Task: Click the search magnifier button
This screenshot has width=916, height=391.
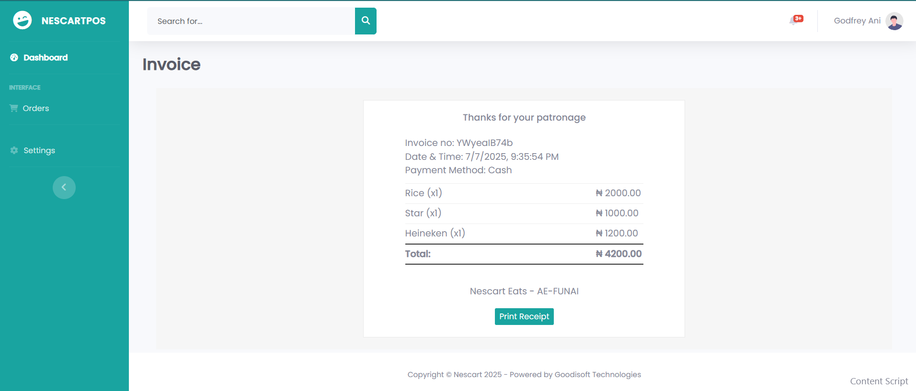Action: [366, 21]
